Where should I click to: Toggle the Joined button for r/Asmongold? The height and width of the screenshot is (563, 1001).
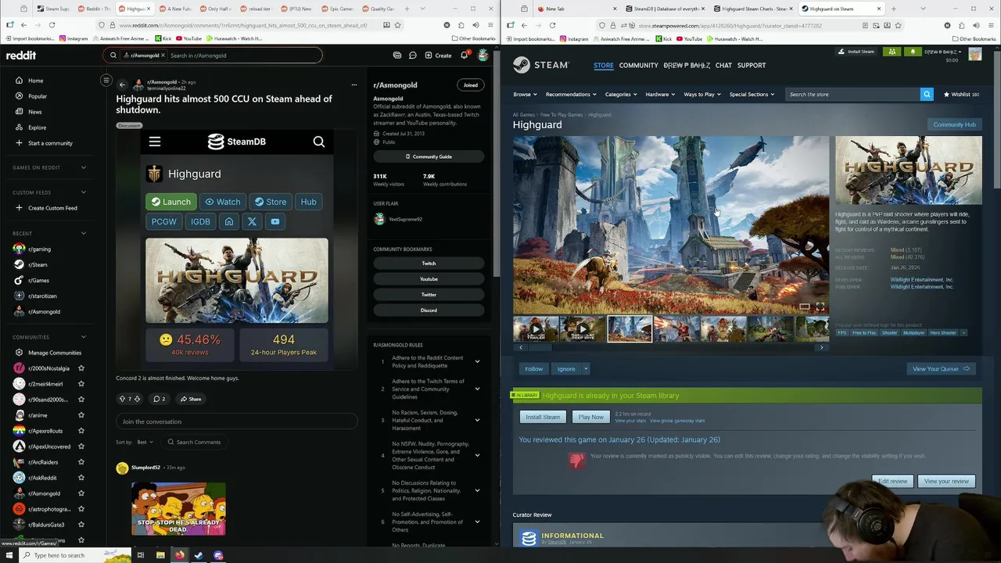click(470, 84)
